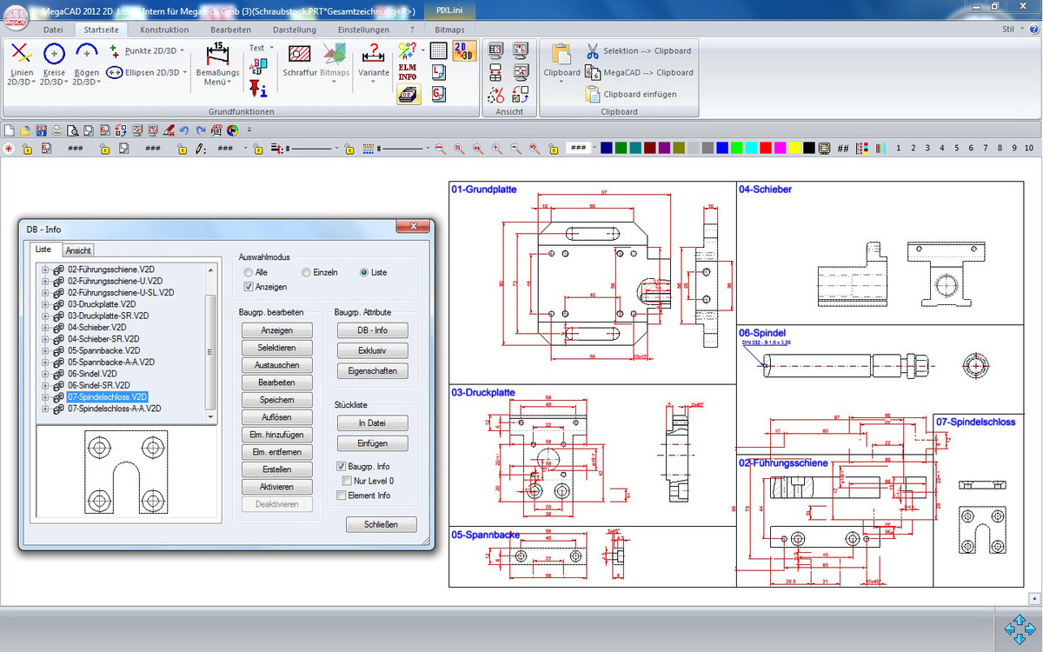Click the new document icon in quick toolbar
The height and width of the screenshot is (652, 1043).
click(x=10, y=130)
